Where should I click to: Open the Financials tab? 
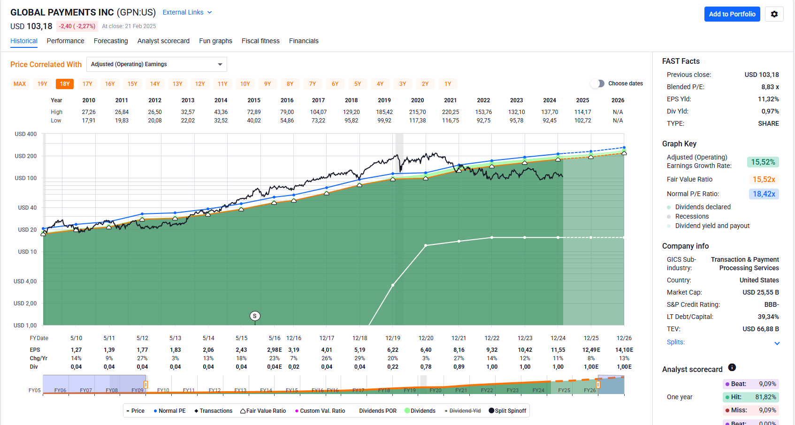(x=304, y=41)
